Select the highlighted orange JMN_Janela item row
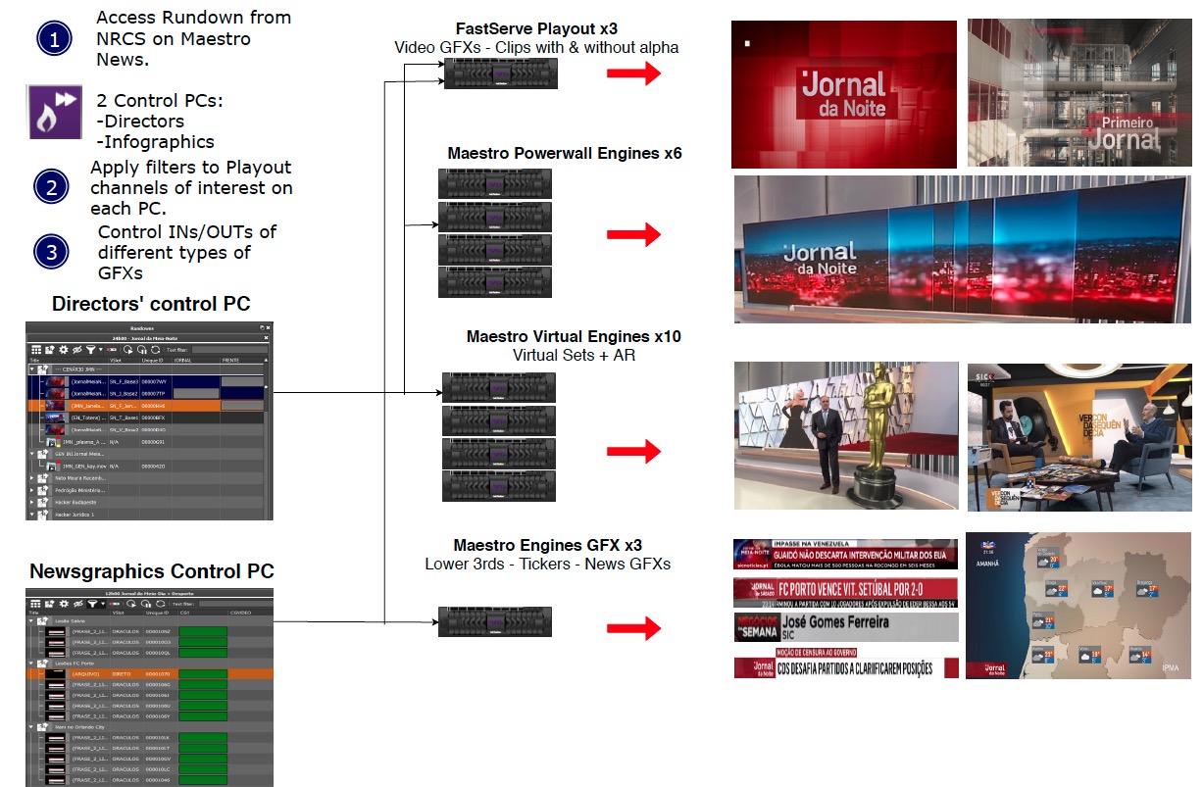Image resolution: width=1203 pixels, height=787 pixels. click(146, 406)
